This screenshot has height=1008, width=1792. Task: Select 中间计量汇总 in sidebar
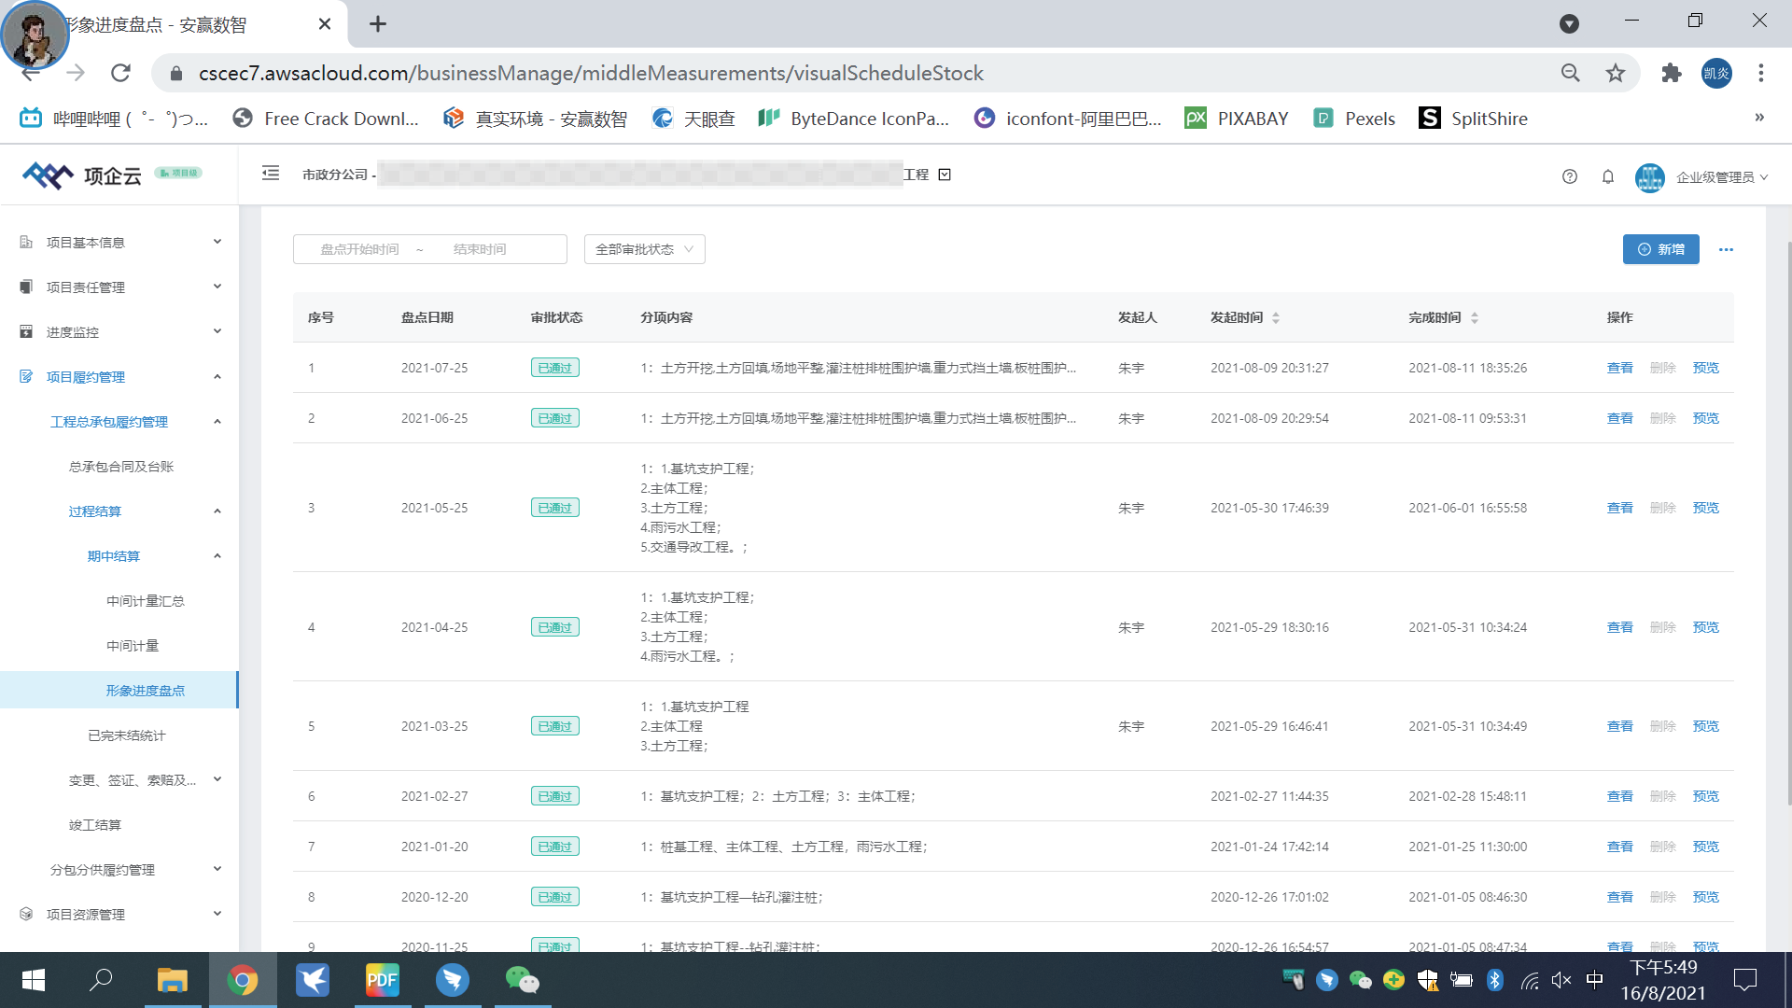click(146, 601)
